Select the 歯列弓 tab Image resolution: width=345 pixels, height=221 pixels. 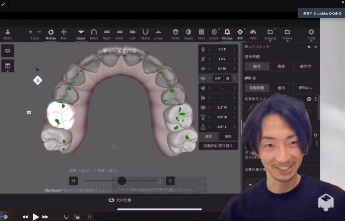(305, 66)
